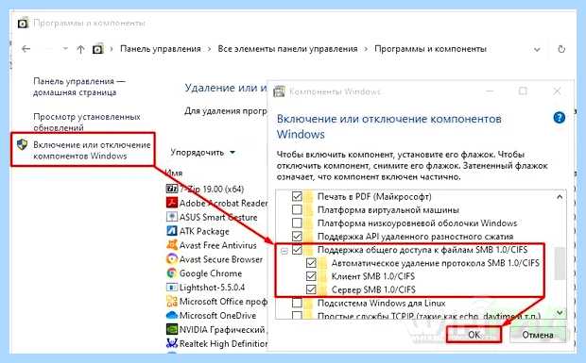Viewport: 586px width, 363px height.
Task: Select Платформа виртуальной машины label
Action: (388, 209)
